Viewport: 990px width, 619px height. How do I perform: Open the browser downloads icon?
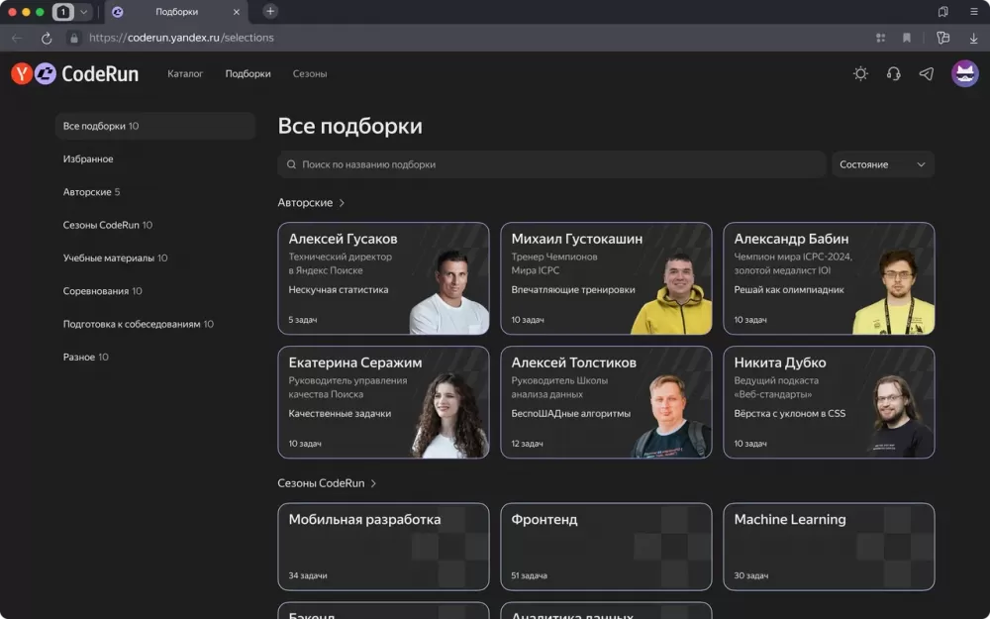pos(973,38)
